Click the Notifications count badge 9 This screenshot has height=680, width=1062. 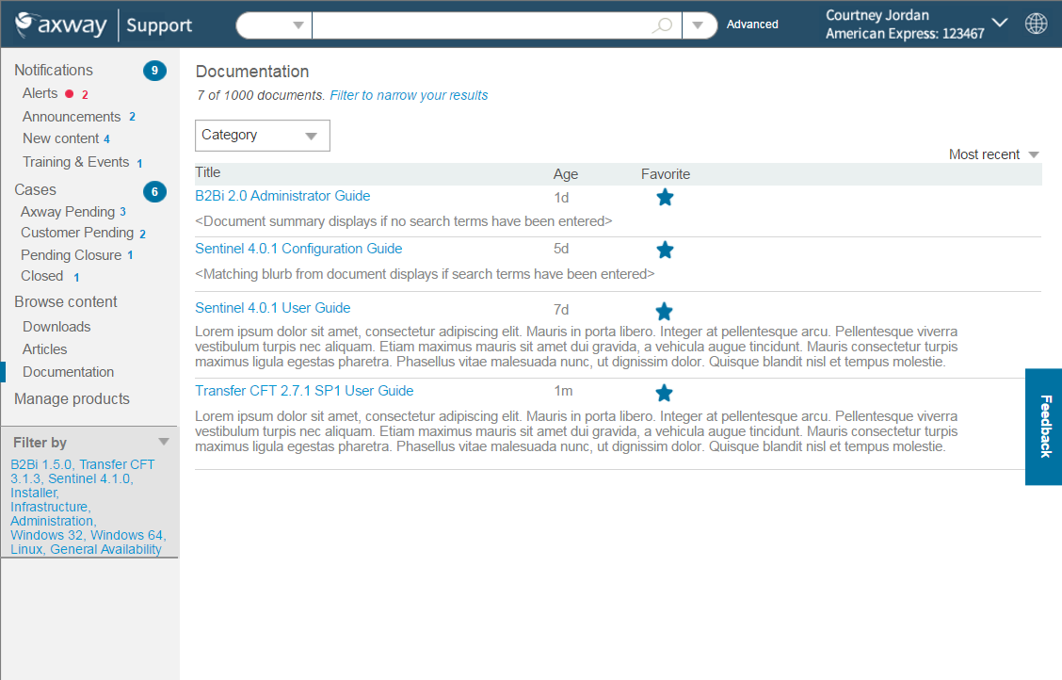[154, 71]
